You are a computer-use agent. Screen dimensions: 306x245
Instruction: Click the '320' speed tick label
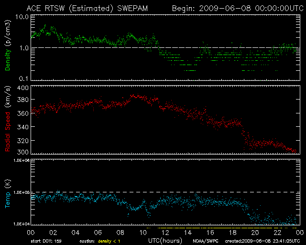click(x=22, y=141)
